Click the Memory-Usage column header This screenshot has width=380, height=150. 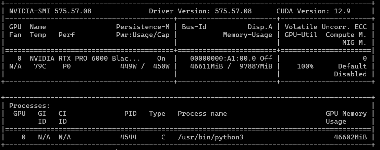point(247,35)
